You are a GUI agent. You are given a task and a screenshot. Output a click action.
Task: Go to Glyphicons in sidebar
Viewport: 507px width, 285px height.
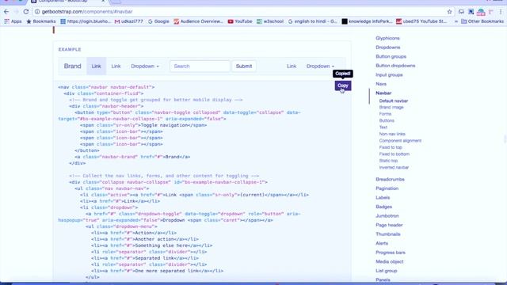387,38
